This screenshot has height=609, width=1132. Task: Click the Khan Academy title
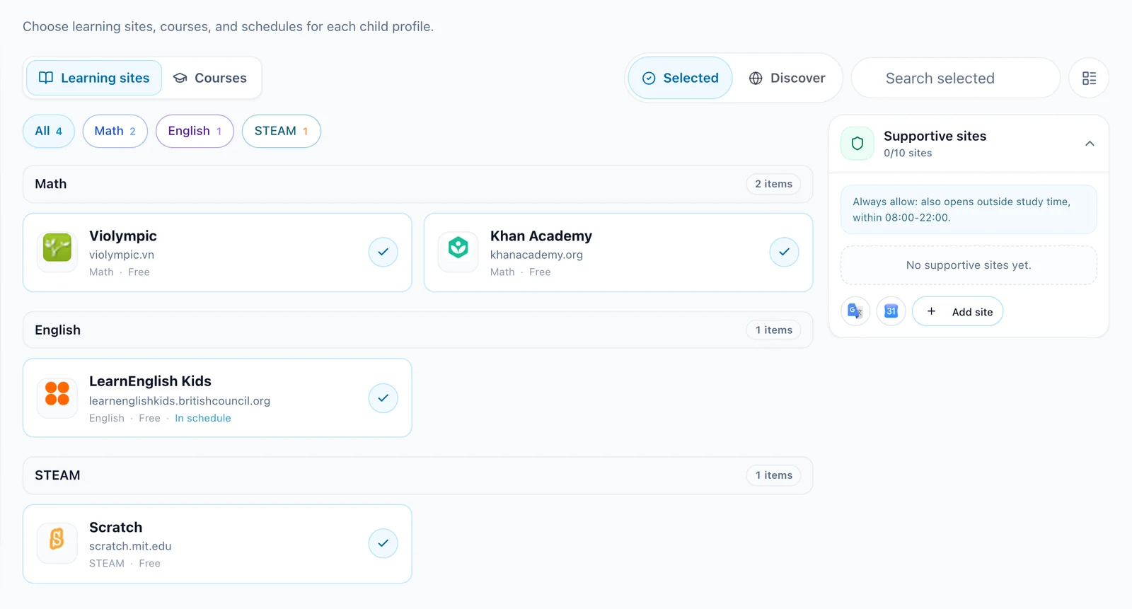pos(541,236)
